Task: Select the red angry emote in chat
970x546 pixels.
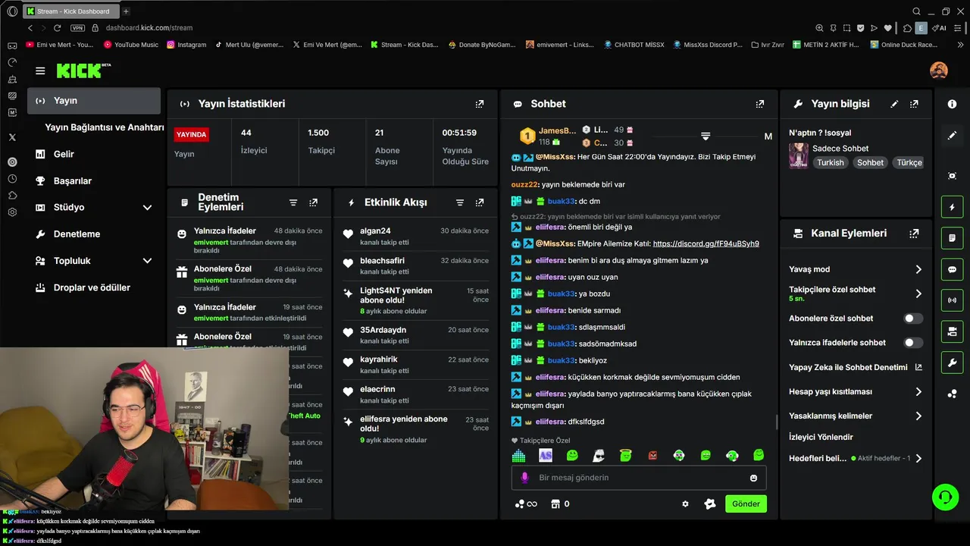Action: 652,455
